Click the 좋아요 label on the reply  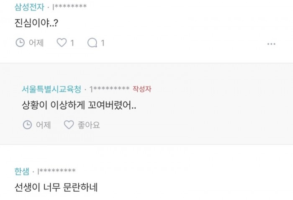[89, 125]
